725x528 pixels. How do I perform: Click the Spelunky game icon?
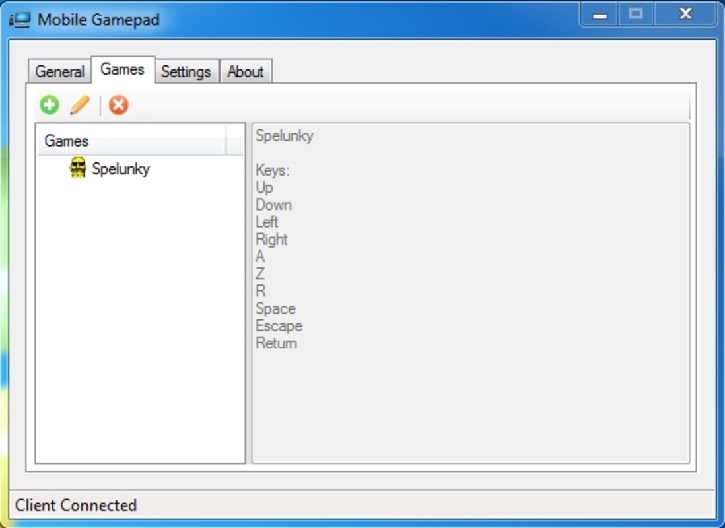[x=79, y=168]
